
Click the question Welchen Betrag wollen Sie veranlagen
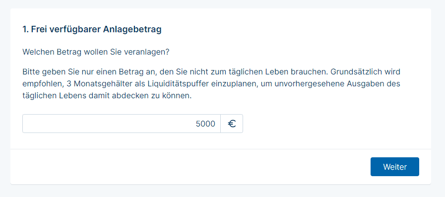(x=96, y=53)
